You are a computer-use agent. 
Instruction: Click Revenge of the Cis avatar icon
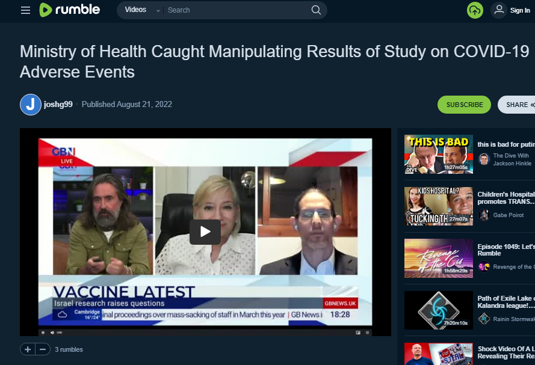(484, 267)
